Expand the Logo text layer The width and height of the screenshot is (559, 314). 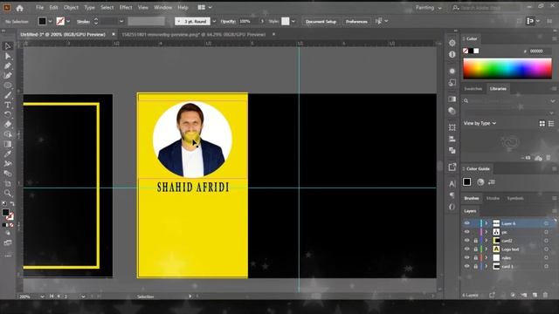click(x=486, y=249)
